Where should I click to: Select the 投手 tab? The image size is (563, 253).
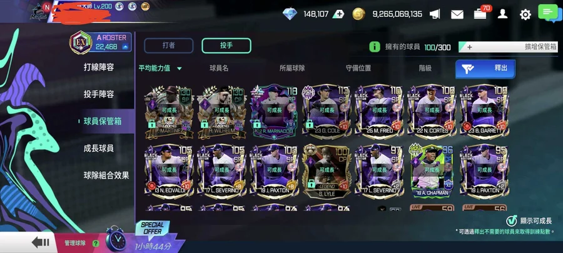tap(226, 46)
